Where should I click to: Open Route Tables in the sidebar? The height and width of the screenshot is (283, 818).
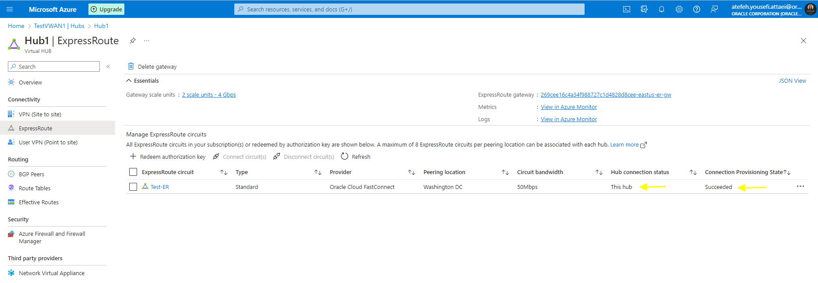coord(35,188)
